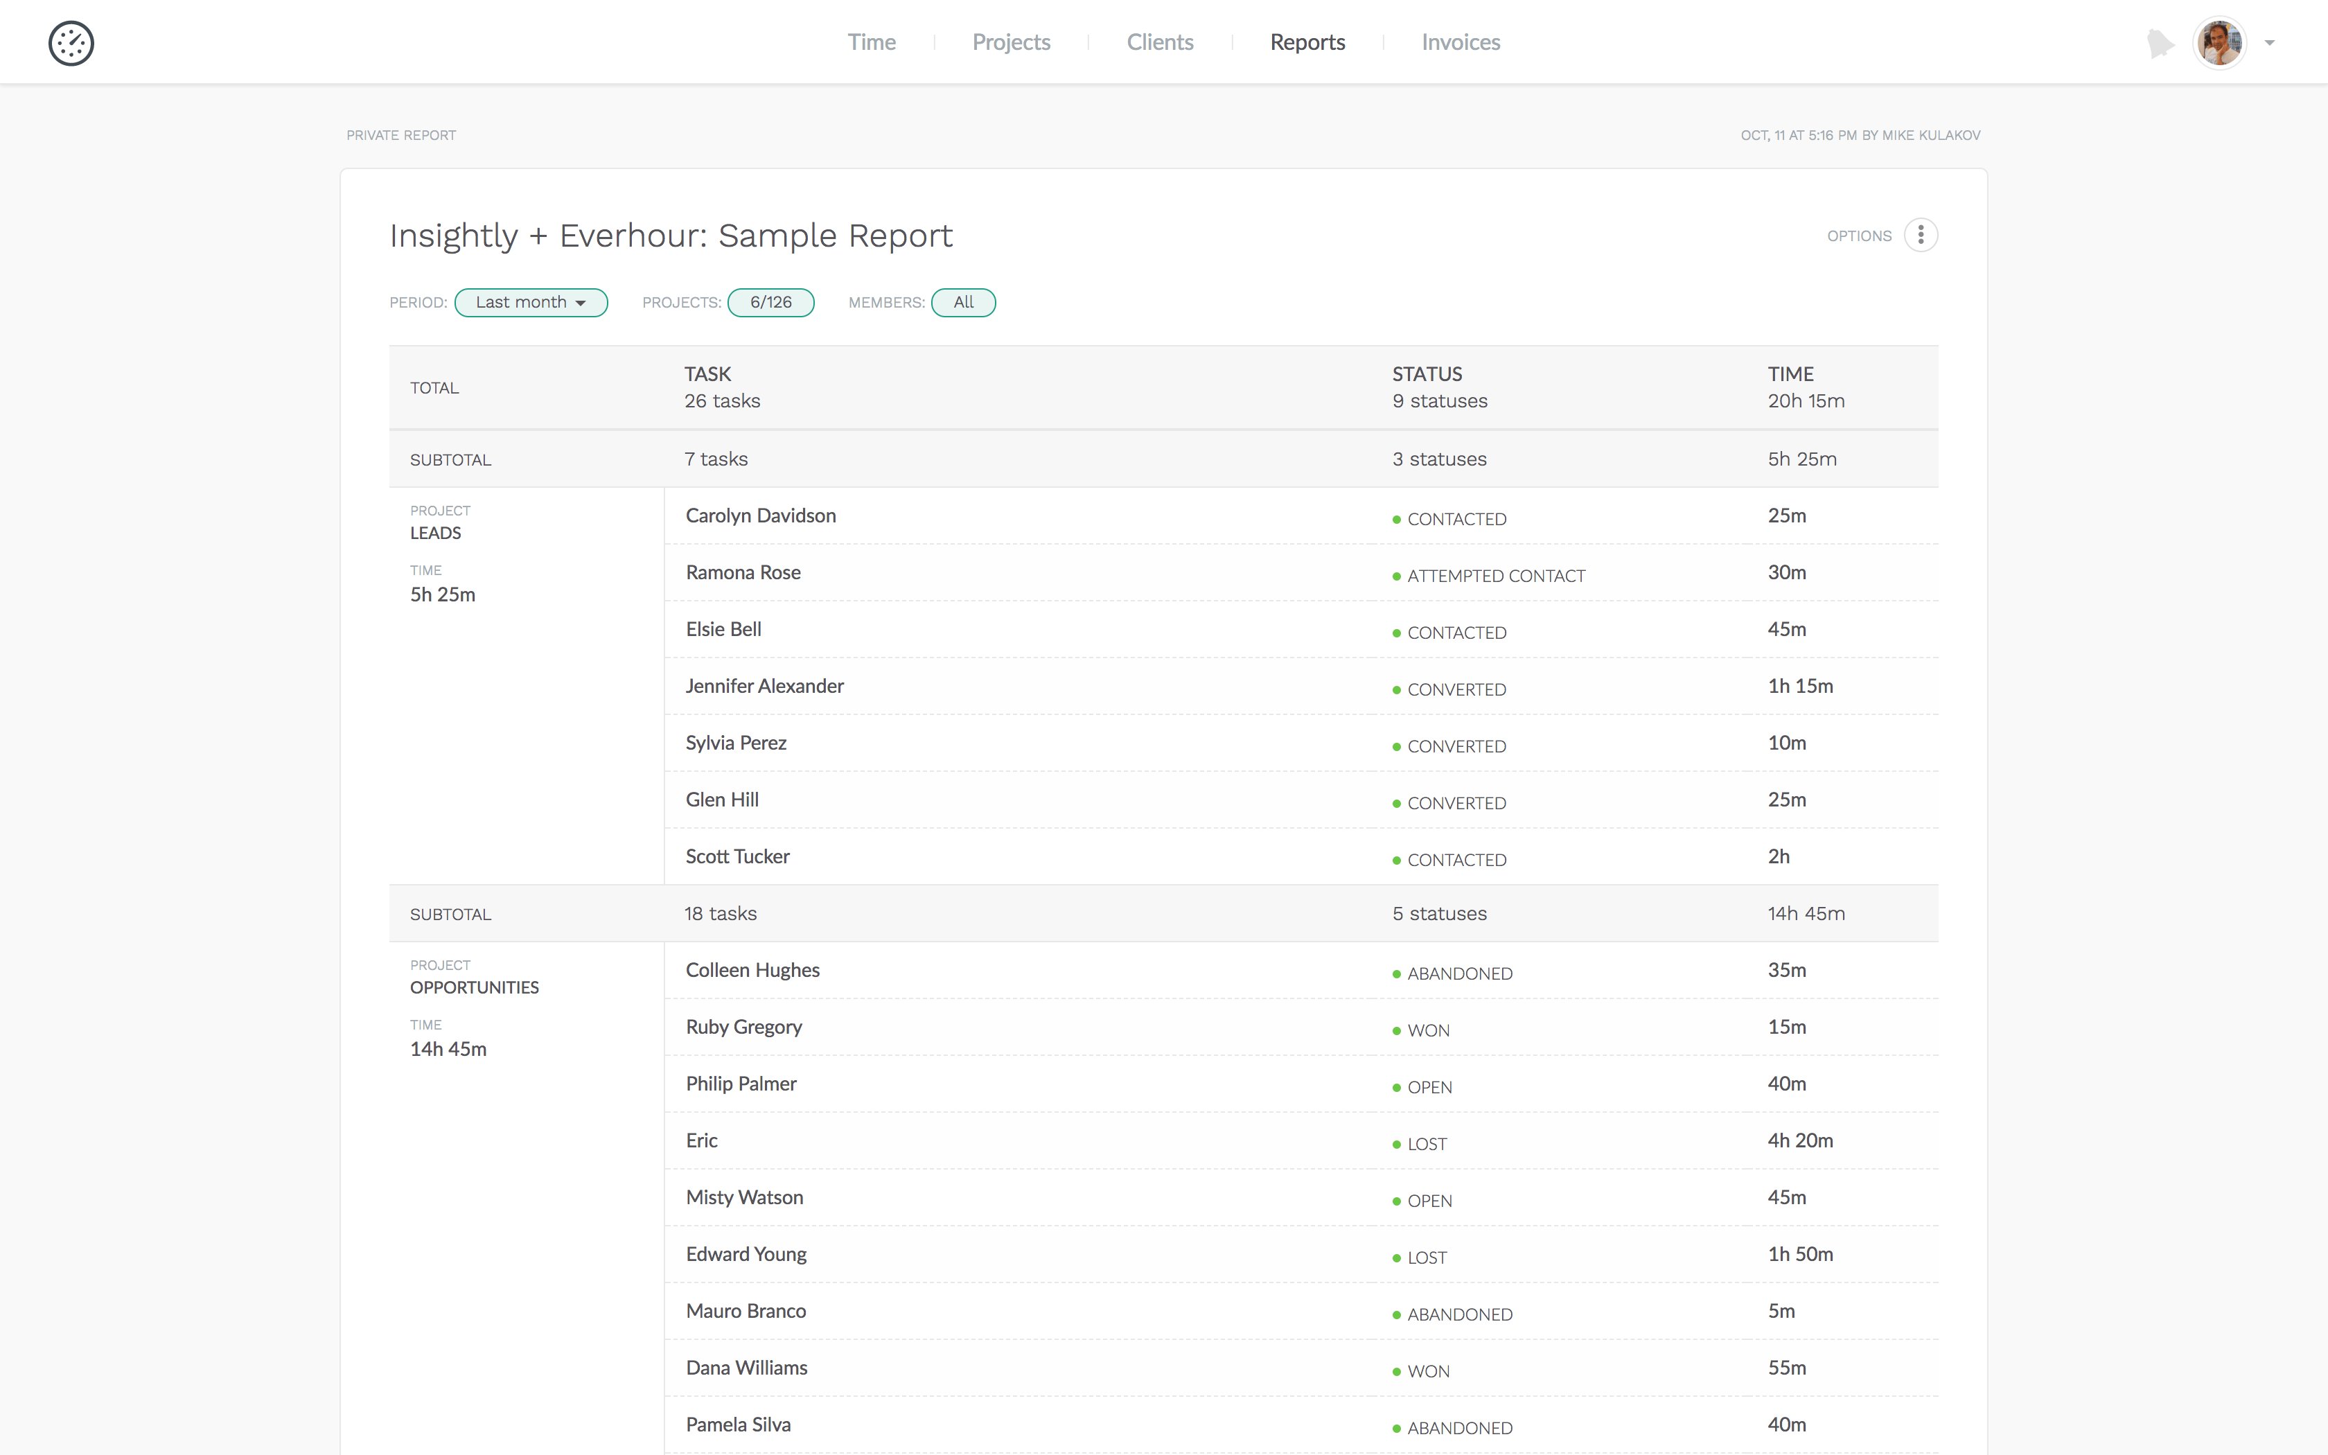Viewport: 2328px width, 1455px height.
Task: Click the Elsie Bell task
Action: (723, 629)
